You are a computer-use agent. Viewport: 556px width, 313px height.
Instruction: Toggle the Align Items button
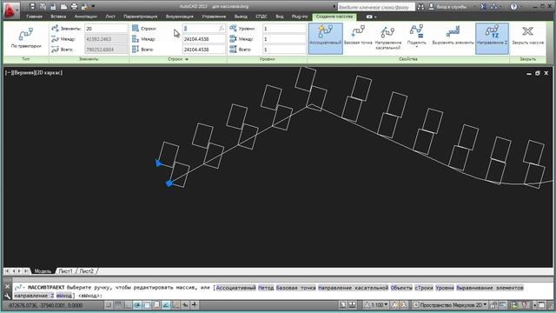453,36
